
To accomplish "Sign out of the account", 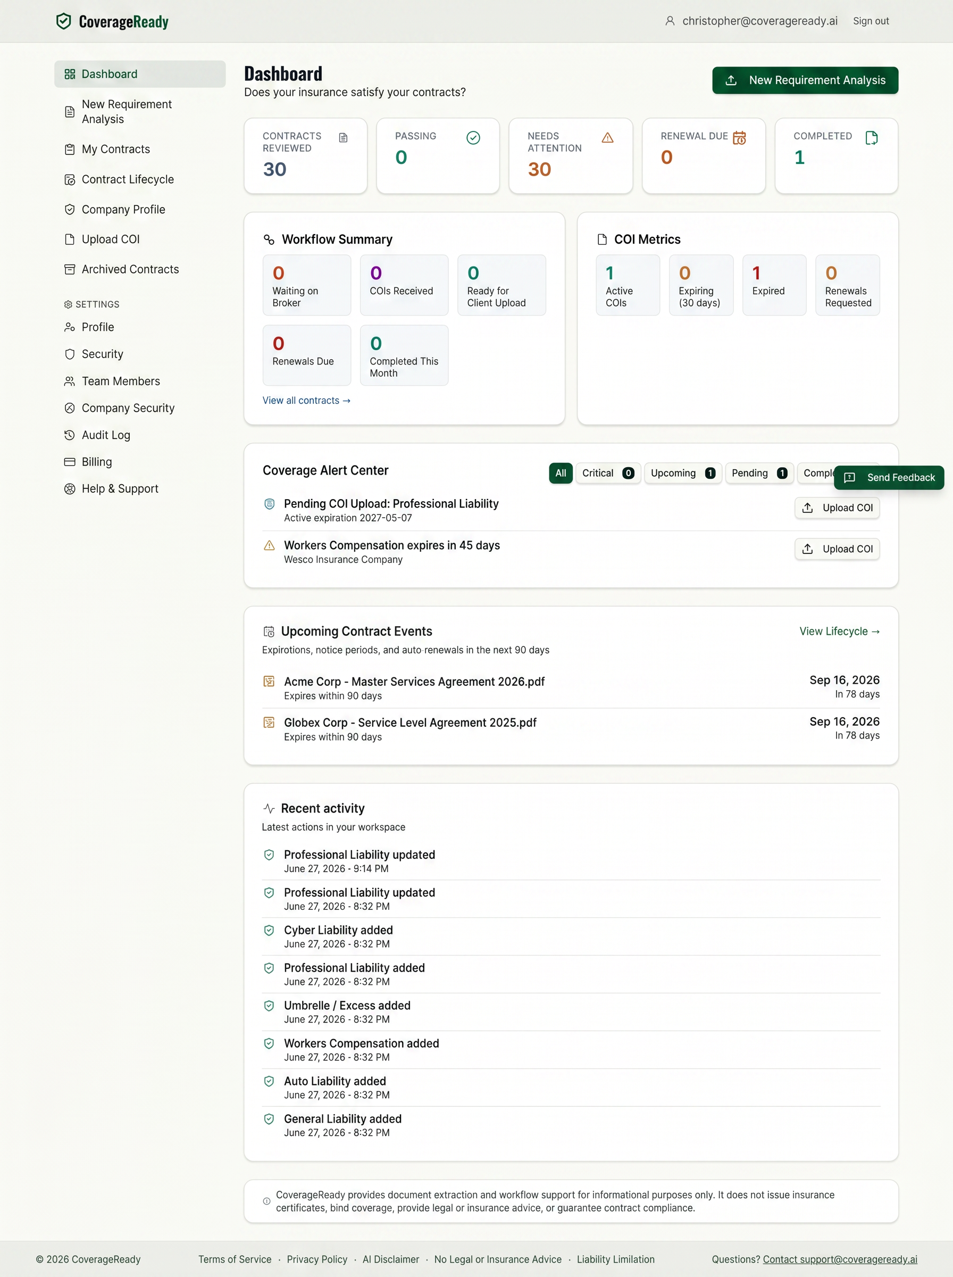I will click(871, 21).
